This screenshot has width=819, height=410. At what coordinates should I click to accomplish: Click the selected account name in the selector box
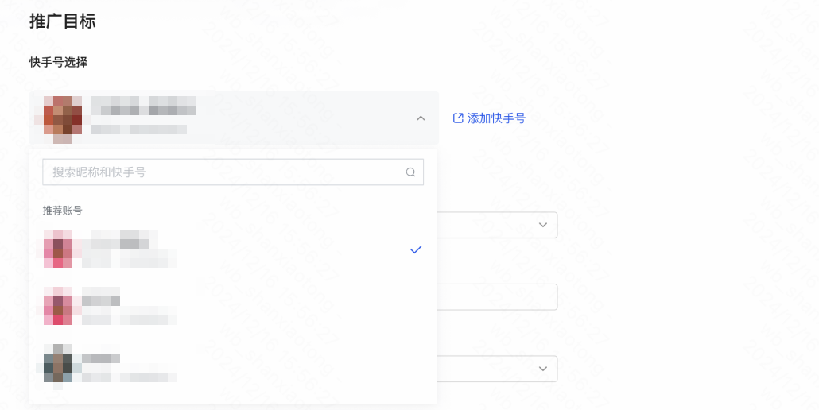coord(144,106)
